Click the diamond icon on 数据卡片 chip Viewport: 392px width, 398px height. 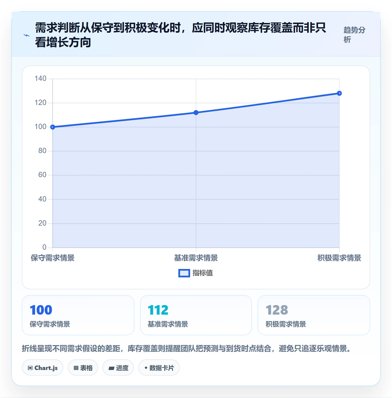pos(146,368)
